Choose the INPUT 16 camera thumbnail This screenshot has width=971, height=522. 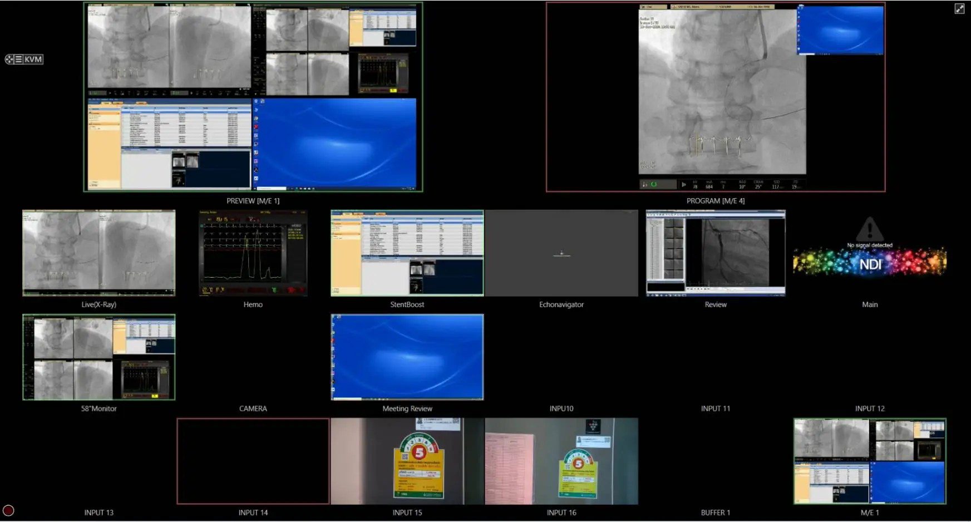click(x=561, y=461)
